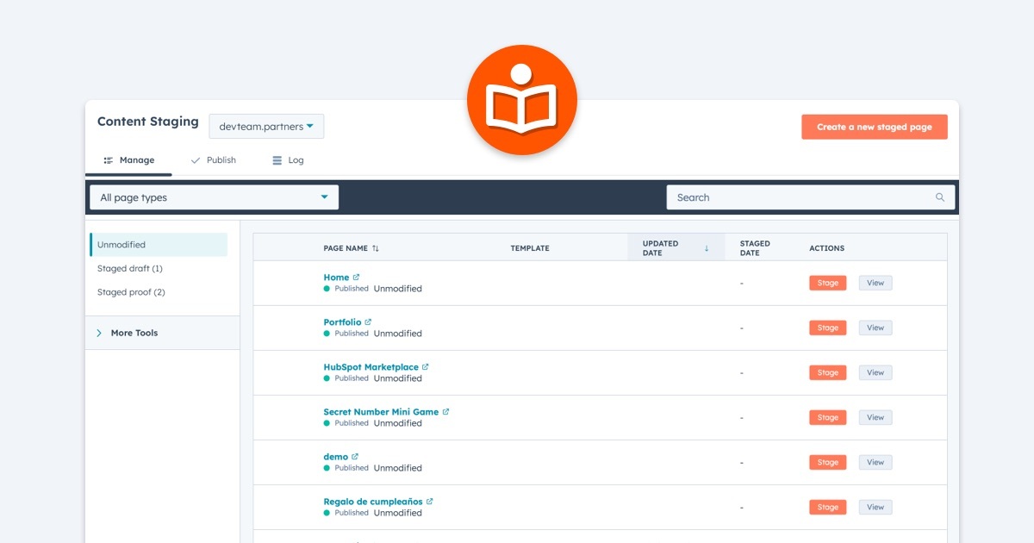Image resolution: width=1034 pixels, height=543 pixels.
Task: Click inside the Search input field
Action: 775,197
